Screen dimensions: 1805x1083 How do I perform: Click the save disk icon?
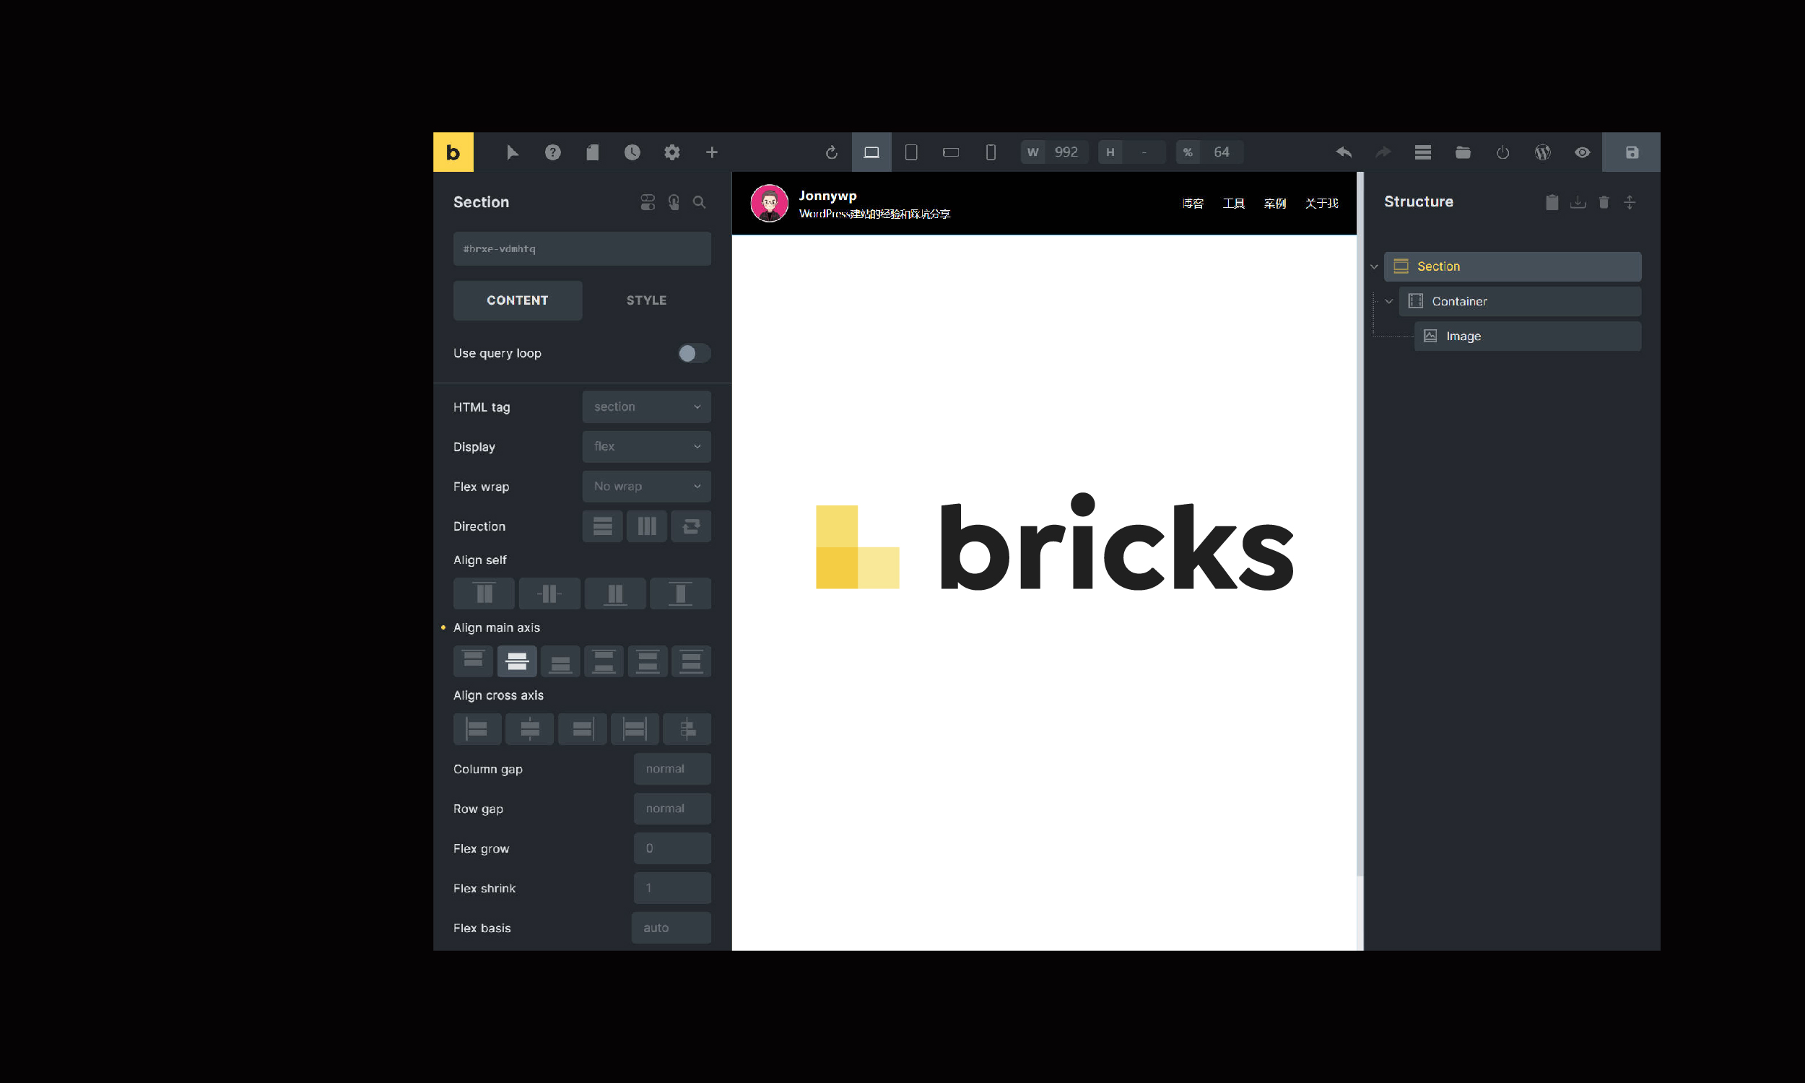tap(1632, 152)
